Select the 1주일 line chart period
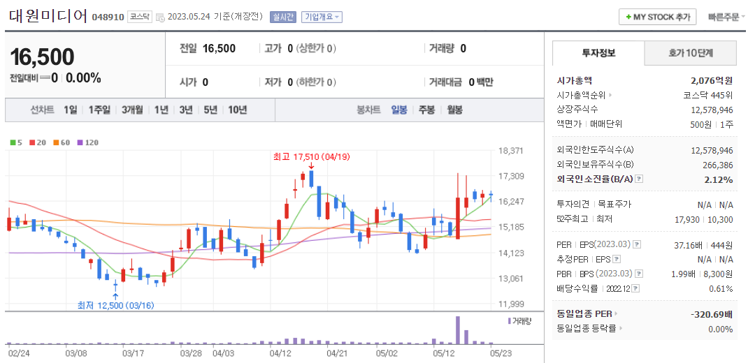 pyautogui.click(x=100, y=110)
